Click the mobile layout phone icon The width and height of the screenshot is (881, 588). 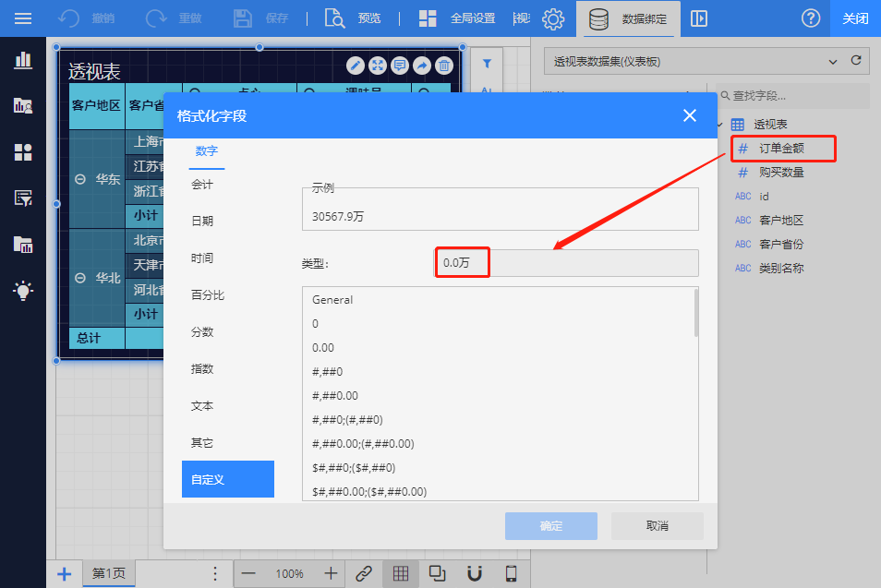click(511, 573)
